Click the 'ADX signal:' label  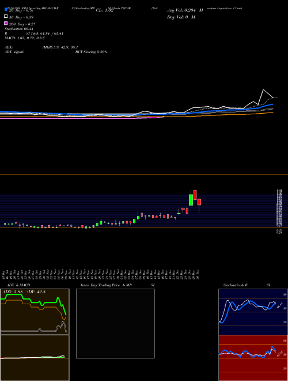point(14,52)
